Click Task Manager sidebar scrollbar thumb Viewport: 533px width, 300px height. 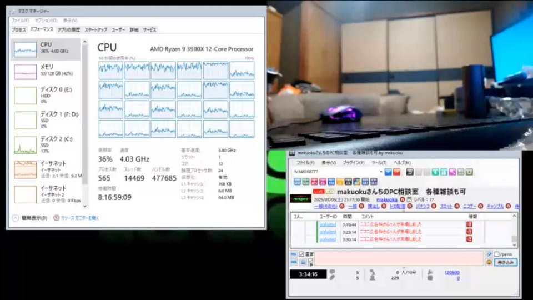84,114
